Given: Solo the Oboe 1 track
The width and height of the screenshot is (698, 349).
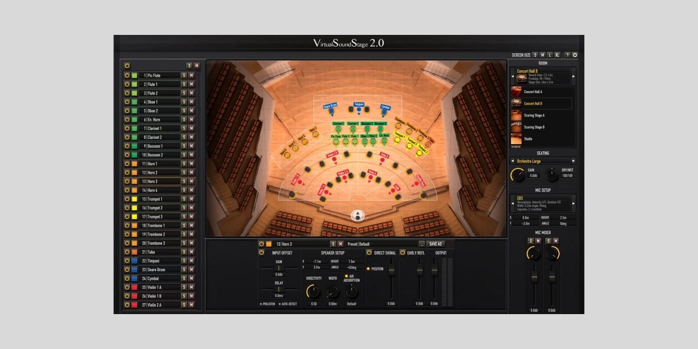Looking at the screenshot, I should (x=184, y=102).
